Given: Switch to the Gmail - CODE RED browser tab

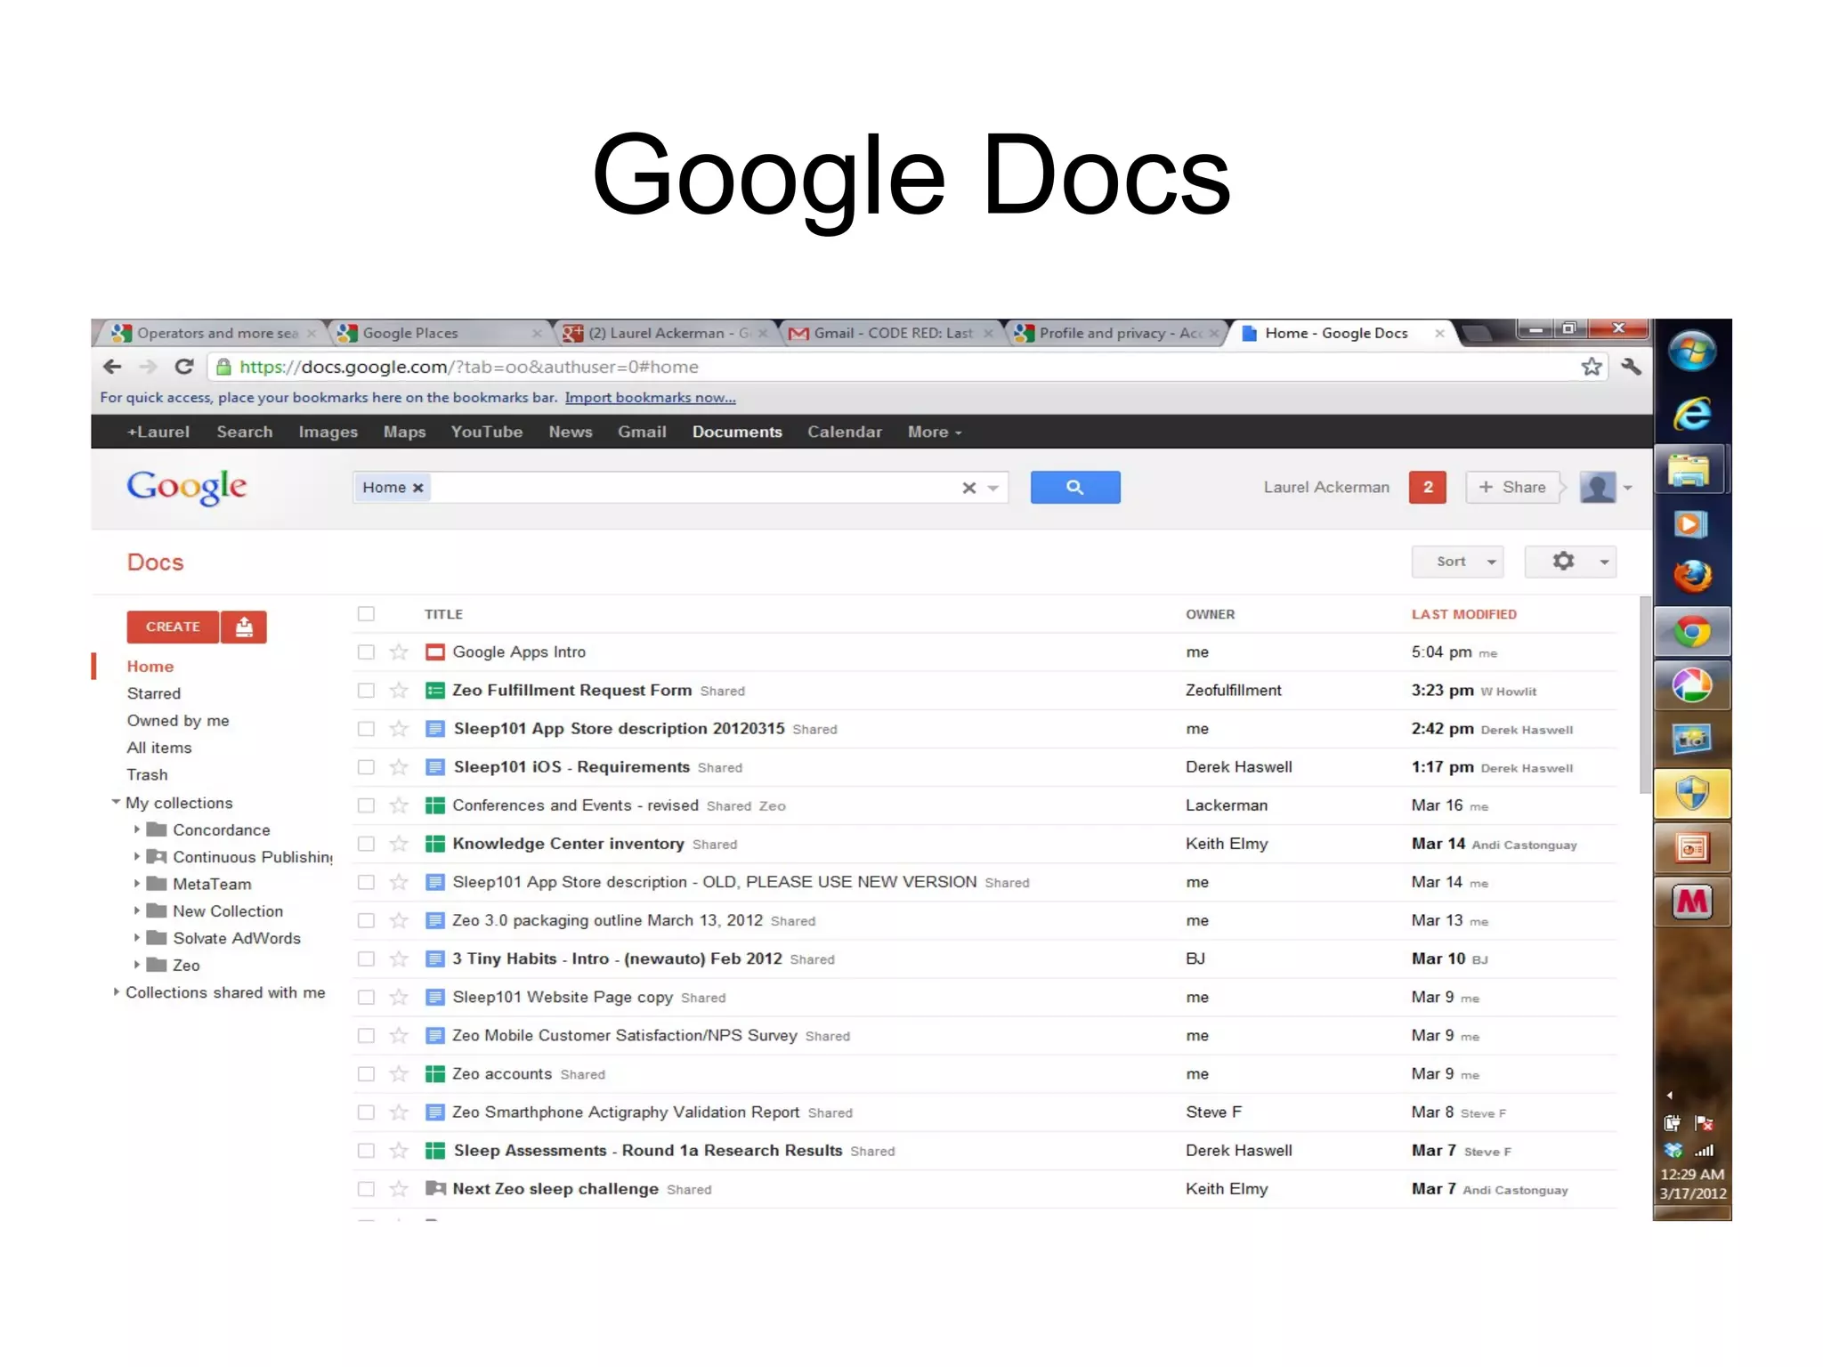Looking at the screenshot, I should click(890, 333).
